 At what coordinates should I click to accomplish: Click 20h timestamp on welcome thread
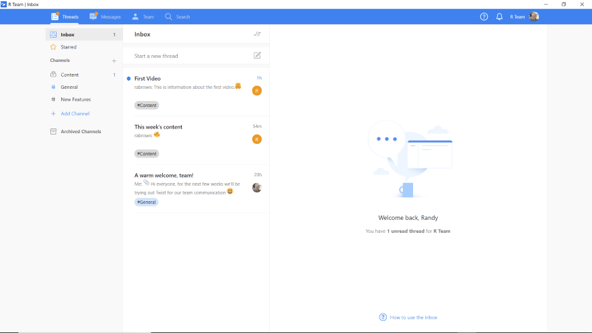(258, 174)
